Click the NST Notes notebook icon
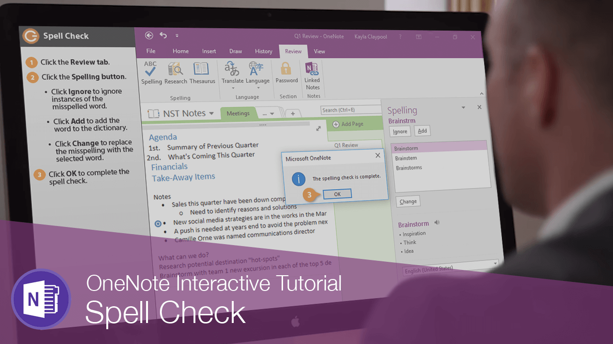The width and height of the screenshot is (613, 344). click(x=153, y=114)
